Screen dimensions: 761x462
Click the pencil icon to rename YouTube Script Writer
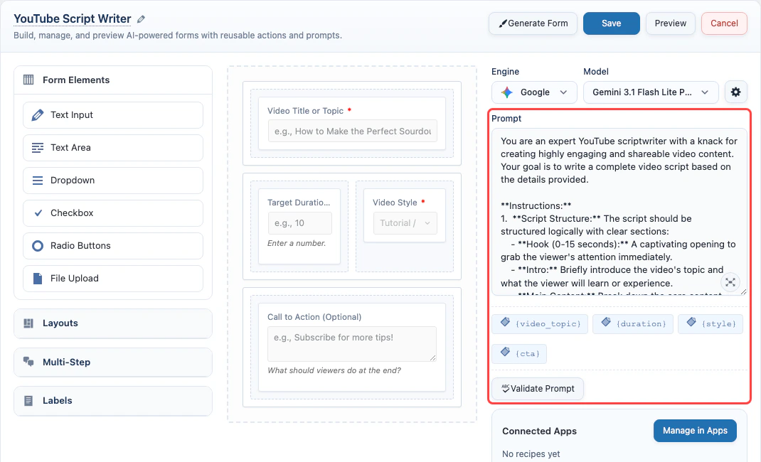139,18
